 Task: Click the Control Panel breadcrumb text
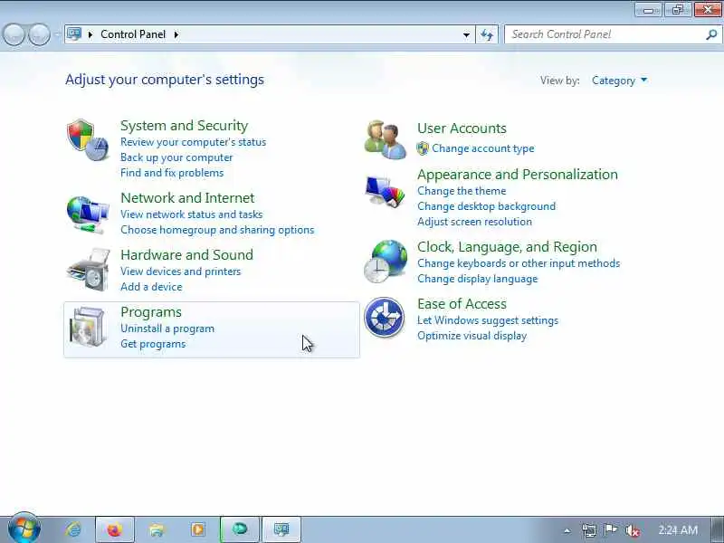point(133,34)
